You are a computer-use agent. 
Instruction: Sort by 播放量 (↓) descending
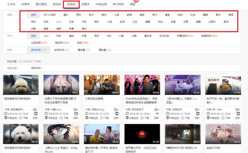click(105, 50)
